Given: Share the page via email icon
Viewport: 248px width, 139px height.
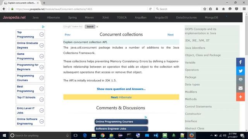Looking at the screenshot, I should pos(240,88).
